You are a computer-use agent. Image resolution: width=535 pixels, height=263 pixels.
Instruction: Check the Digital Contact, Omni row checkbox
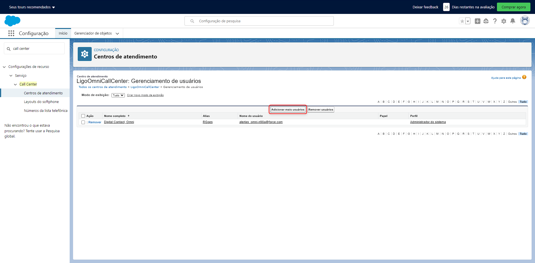pyautogui.click(x=83, y=122)
